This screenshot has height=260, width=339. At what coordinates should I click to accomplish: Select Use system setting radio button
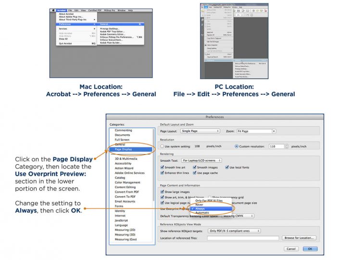coord(162,146)
